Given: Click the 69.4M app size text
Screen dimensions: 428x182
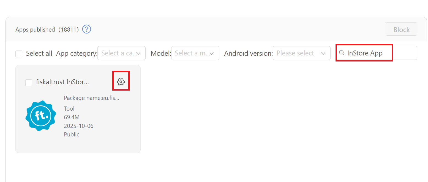Looking at the screenshot, I should pyautogui.click(x=72, y=117).
